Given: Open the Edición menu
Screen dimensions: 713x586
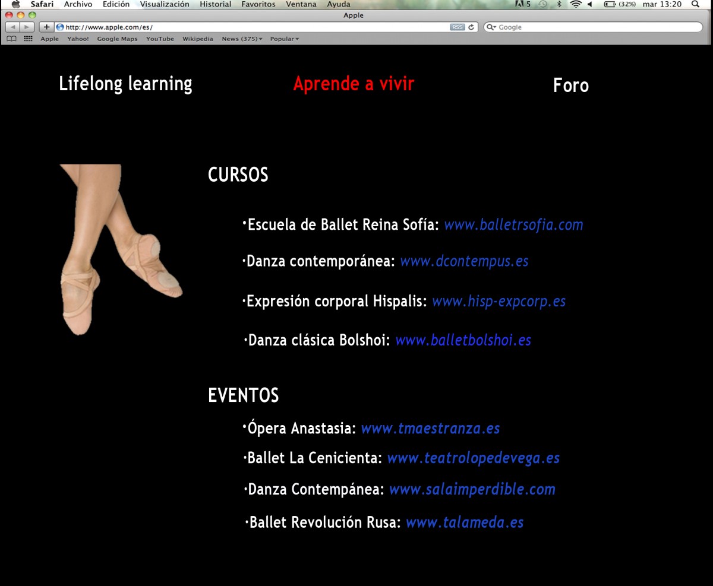Looking at the screenshot, I should (x=116, y=4).
